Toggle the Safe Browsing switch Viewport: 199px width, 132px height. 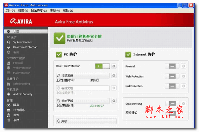[x=172, y=104]
